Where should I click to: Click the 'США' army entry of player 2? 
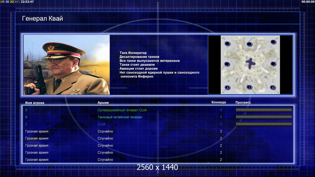(101, 124)
